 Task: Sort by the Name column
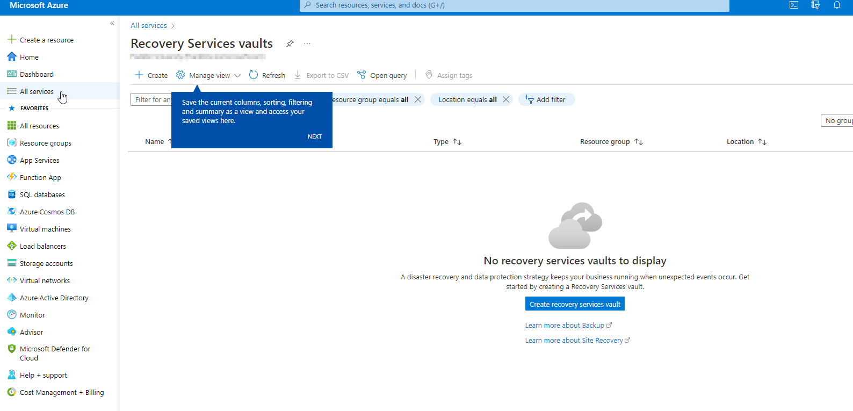pyautogui.click(x=158, y=142)
